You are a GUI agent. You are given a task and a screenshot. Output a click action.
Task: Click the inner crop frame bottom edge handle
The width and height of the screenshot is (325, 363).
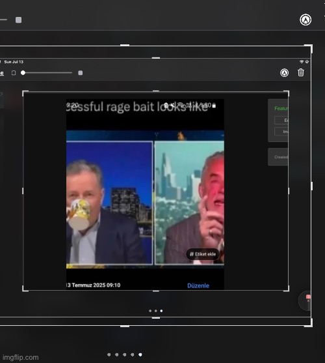click(156, 291)
